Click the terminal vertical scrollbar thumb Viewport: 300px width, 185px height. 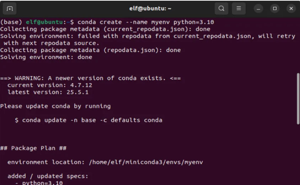[x=298, y=99]
